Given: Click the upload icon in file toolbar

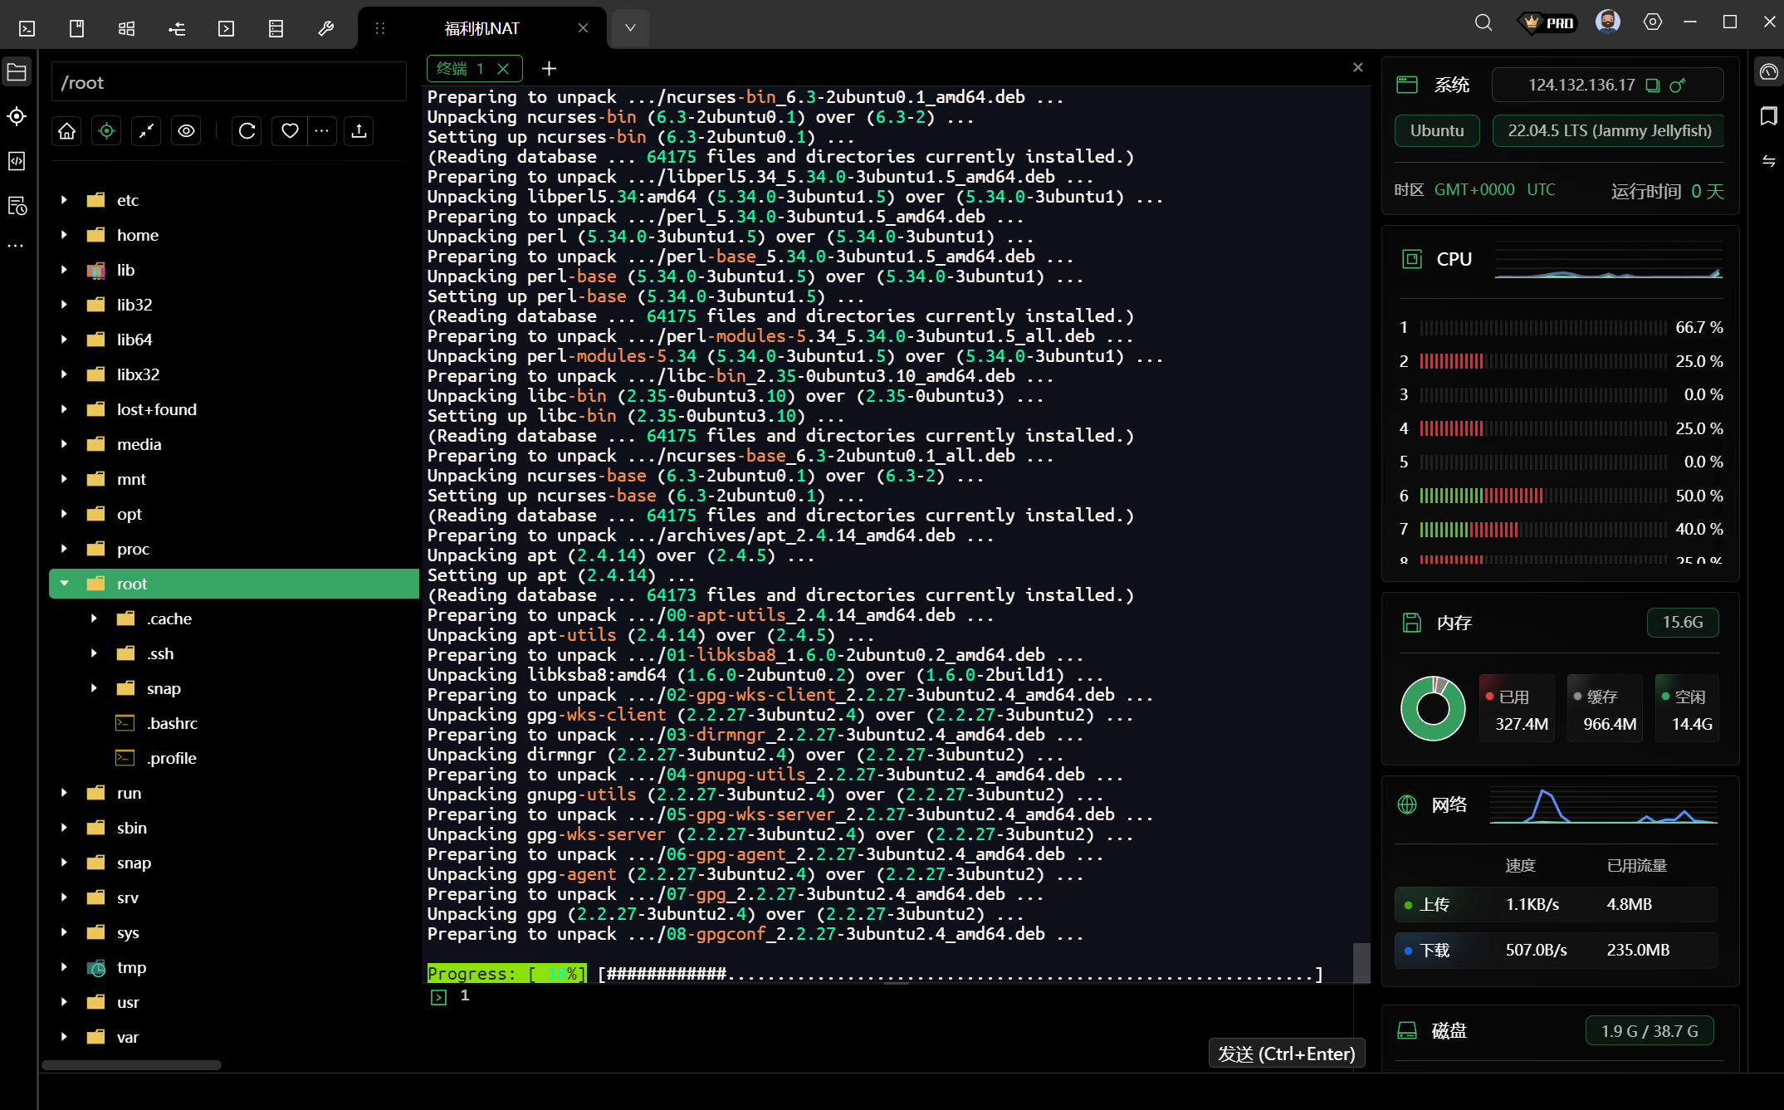Looking at the screenshot, I should (359, 131).
